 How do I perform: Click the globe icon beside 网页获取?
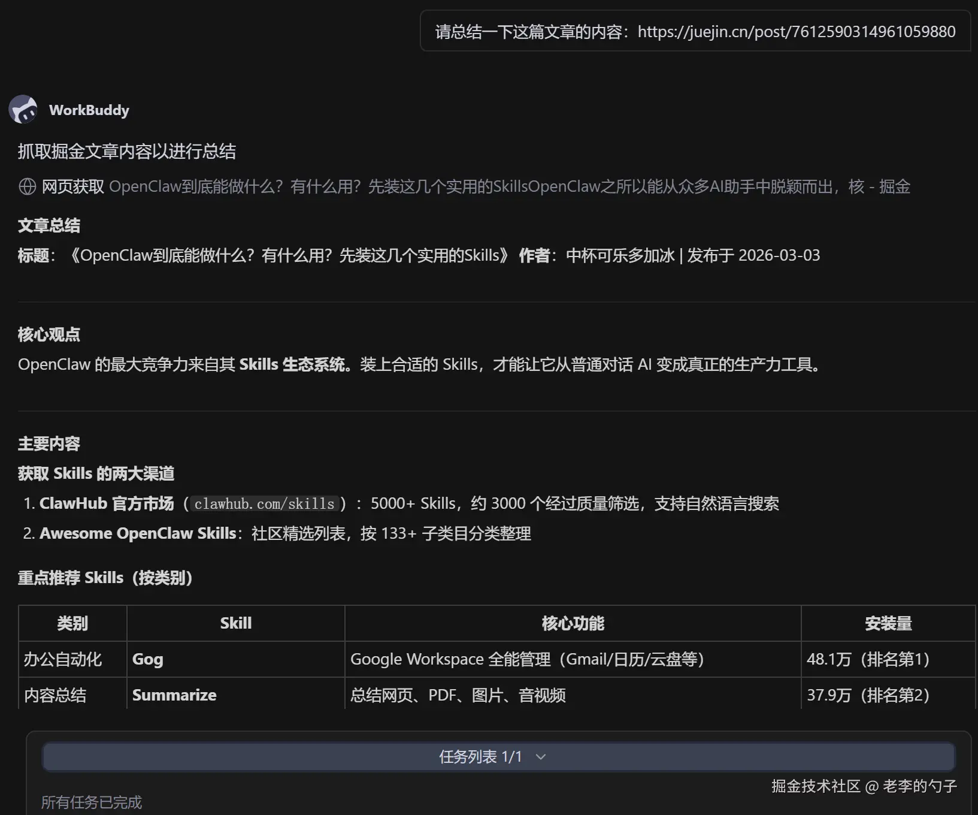click(28, 187)
